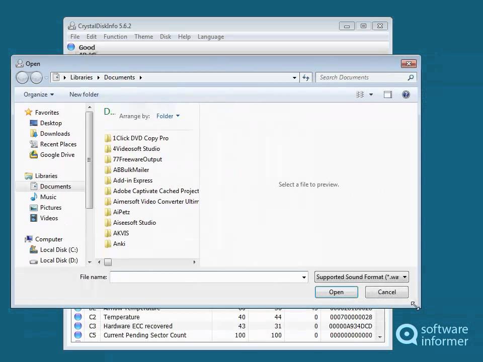The image size is (483, 362).
Task: Open Edit menu in CrystalDiskInfo
Action: (x=92, y=37)
